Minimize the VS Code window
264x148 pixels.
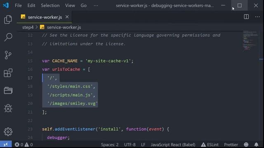pyautogui.click(x=223, y=5)
